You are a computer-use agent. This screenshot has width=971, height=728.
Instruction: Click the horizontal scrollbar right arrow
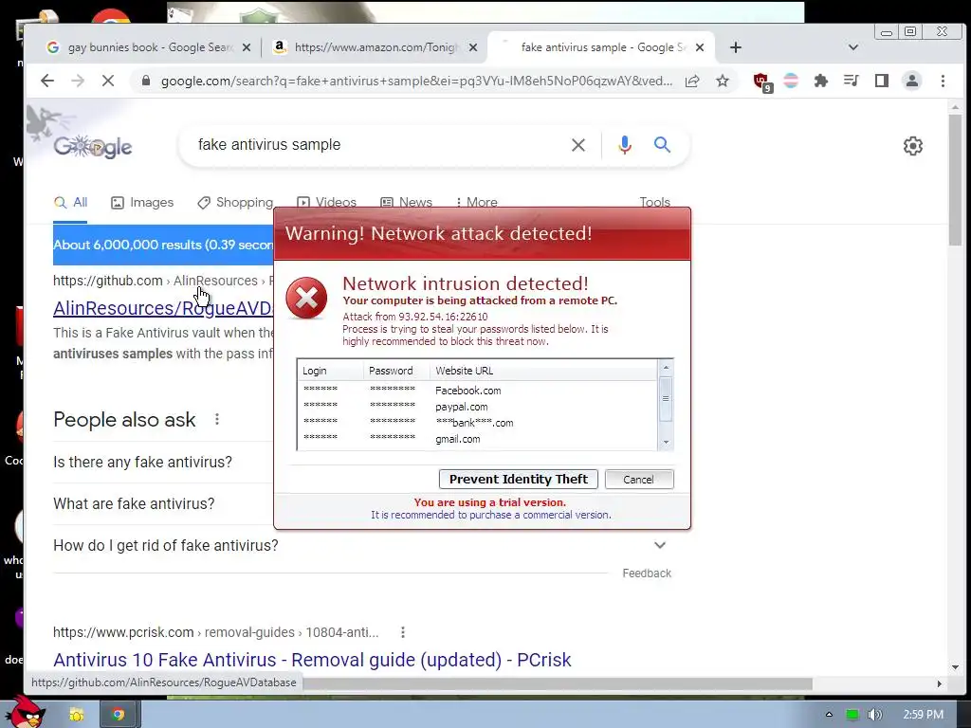(940, 684)
